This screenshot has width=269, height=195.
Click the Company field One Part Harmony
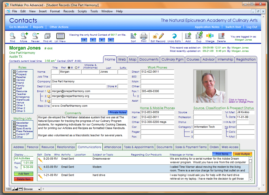pyautogui.click(x=89, y=82)
